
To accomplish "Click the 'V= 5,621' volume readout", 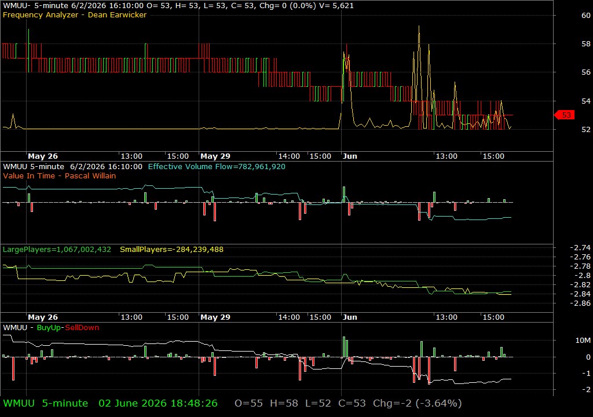I will pos(336,6).
